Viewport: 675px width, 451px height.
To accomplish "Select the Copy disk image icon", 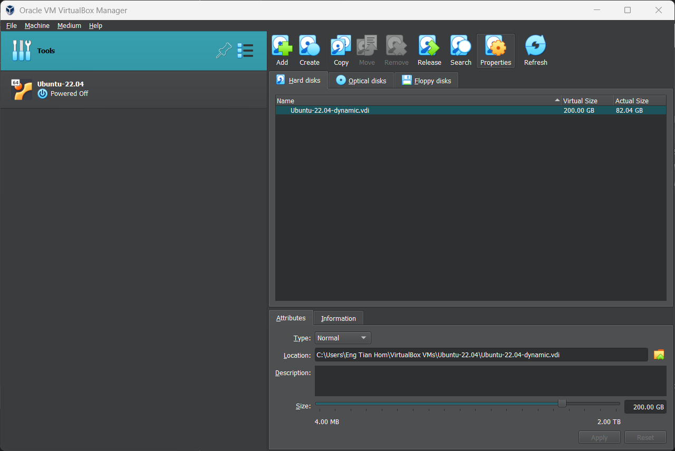I will (341, 51).
